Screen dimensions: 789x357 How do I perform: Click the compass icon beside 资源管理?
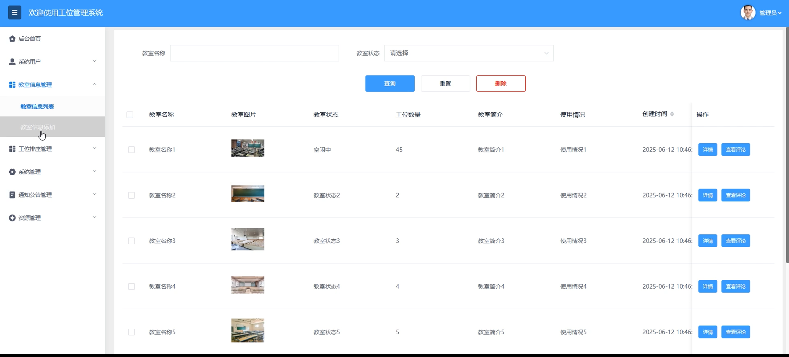pyautogui.click(x=12, y=218)
